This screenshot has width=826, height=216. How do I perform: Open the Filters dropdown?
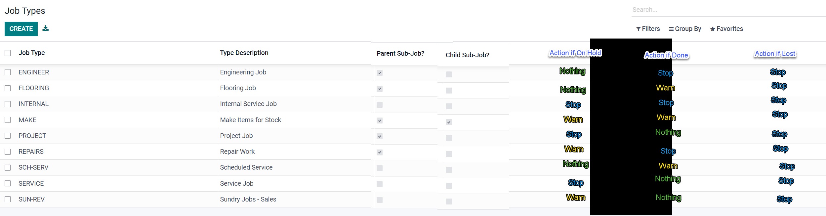(648, 29)
